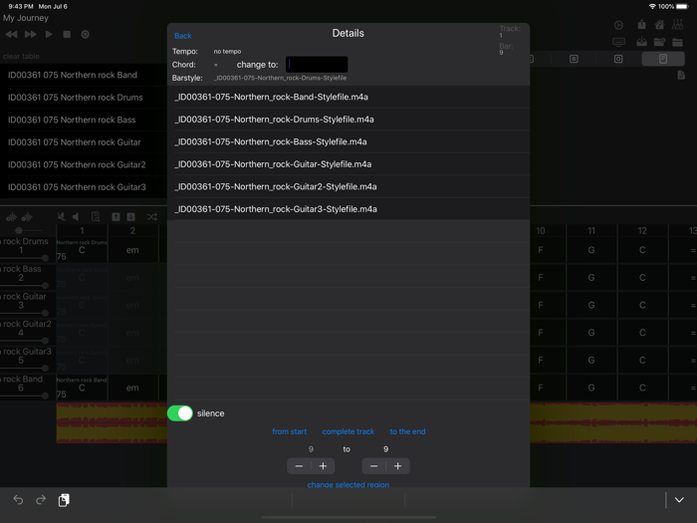The image size is (697, 523).
Task: Select the G chord cell in Drums row, bar 11
Action: [591, 250]
